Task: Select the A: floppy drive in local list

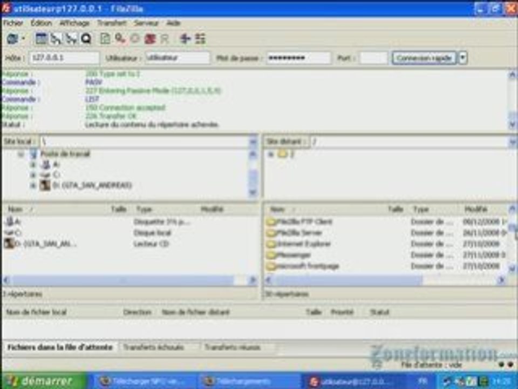Action: tap(14, 222)
